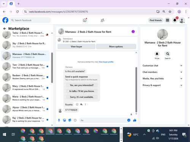Choose a GIF icon

pyautogui.click(x=75, y=120)
